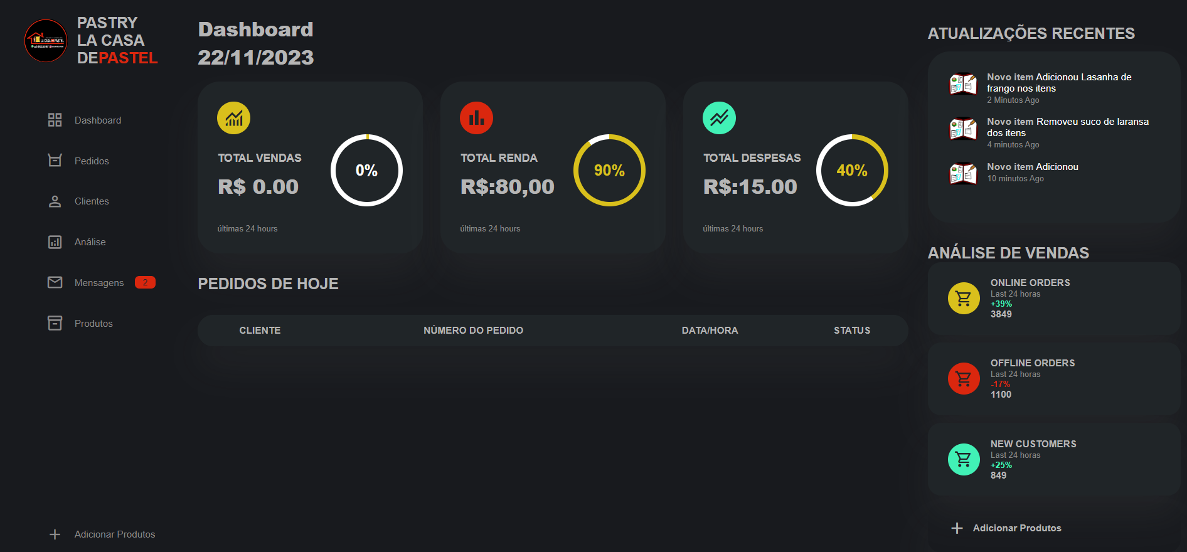Click the Lasanha de frango update text
Image resolution: width=1187 pixels, height=552 pixels.
click(x=1059, y=83)
